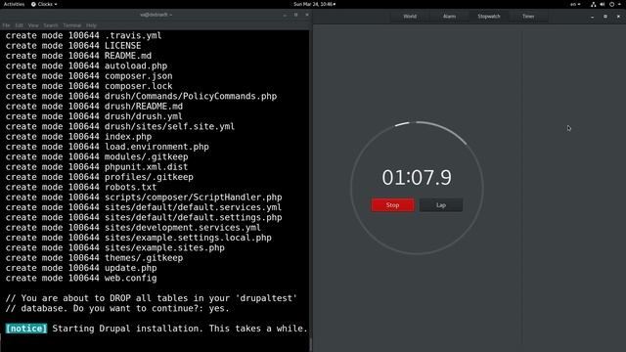Minimize the Clocks window
The width and height of the screenshot is (626, 352).
(x=592, y=17)
